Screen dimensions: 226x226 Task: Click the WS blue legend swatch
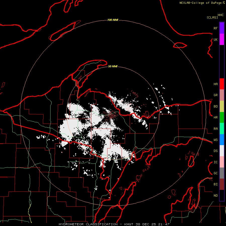pyautogui.click(x=222, y=140)
